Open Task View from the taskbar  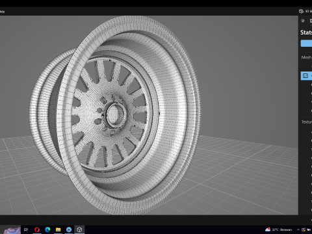(x=26, y=229)
